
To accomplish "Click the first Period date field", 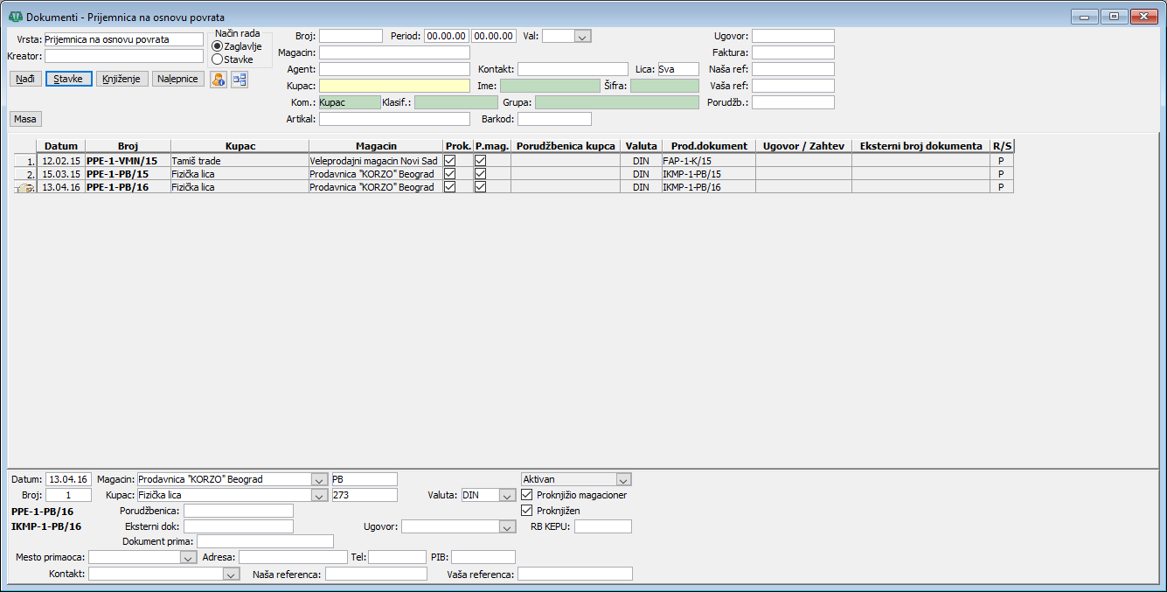I will tap(446, 36).
